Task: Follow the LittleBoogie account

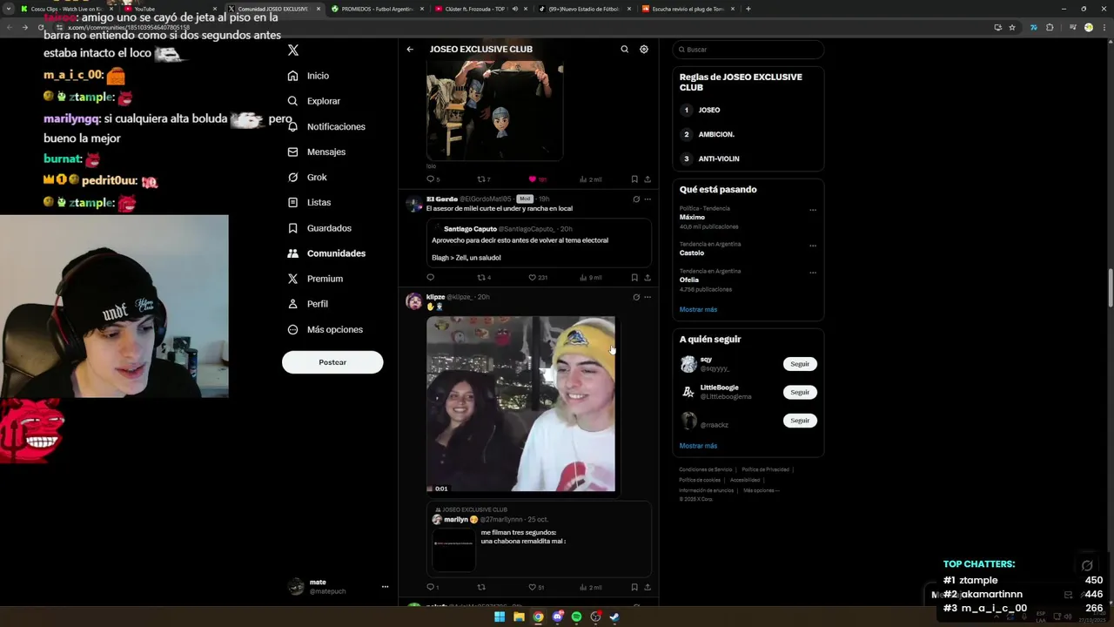Action: click(800, 392)
